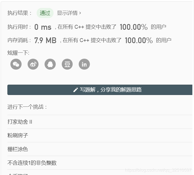Select the 0 ms runtime value
The image size is (194, 175).
(43, 27)
